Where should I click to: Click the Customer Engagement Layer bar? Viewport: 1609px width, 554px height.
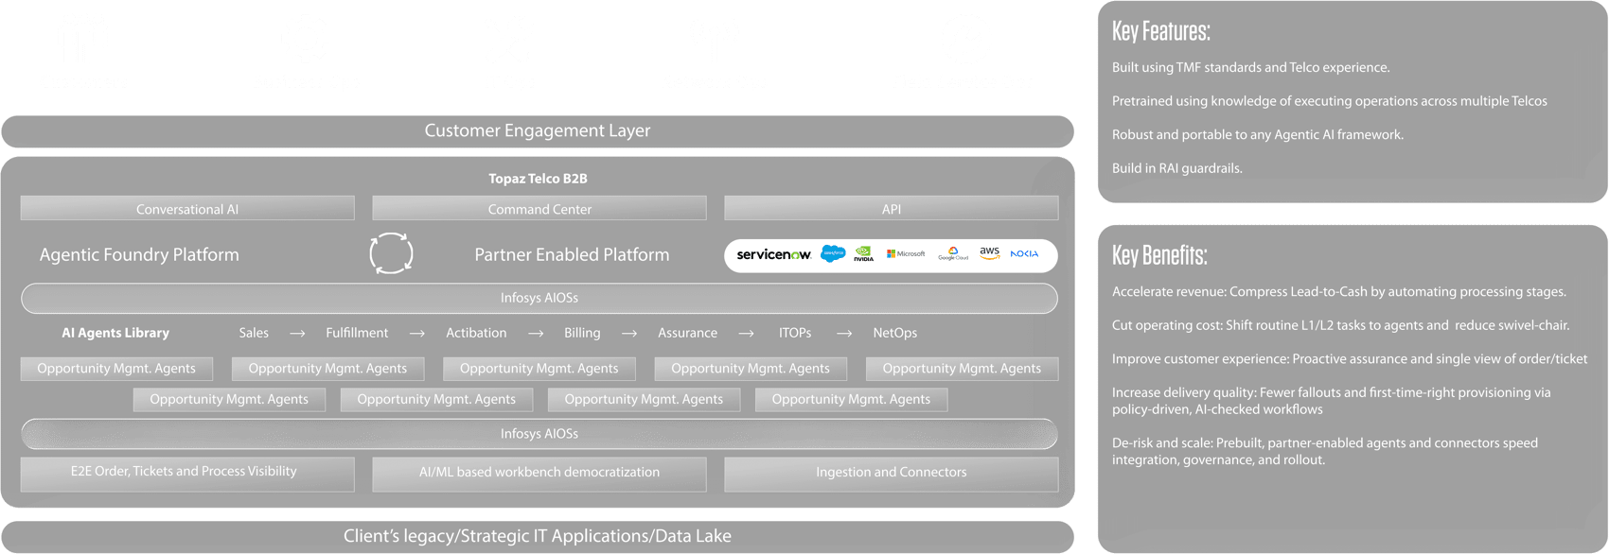tap(538, 131)
